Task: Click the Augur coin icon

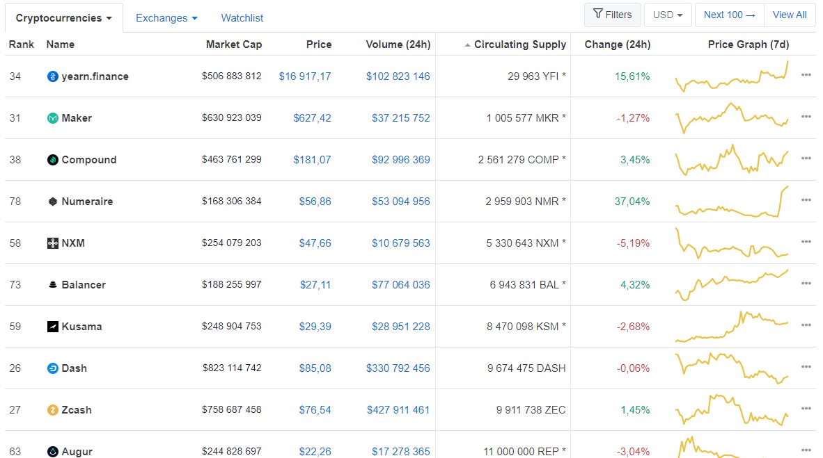Action: [x=52, y=452]
